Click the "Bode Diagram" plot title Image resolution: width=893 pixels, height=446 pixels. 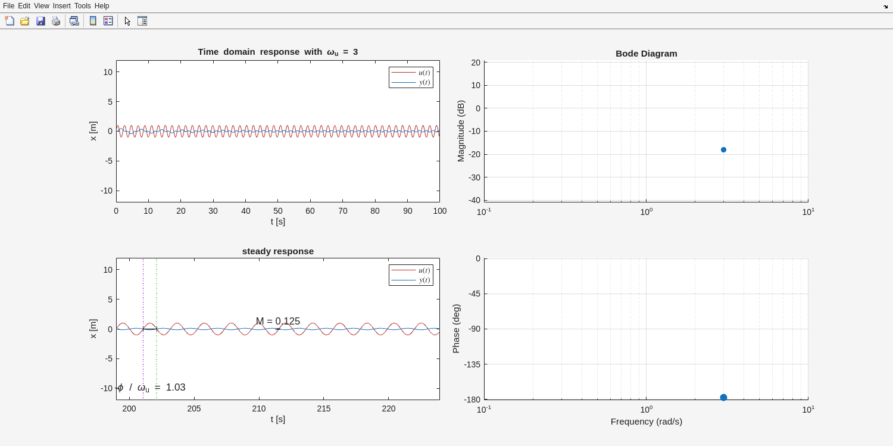646,54
